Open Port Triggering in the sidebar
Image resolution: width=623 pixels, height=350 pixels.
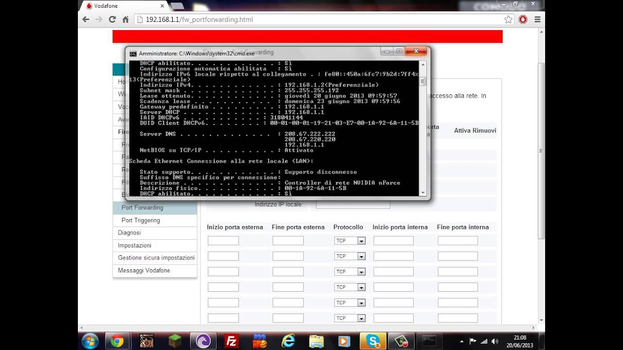[155, 220]
